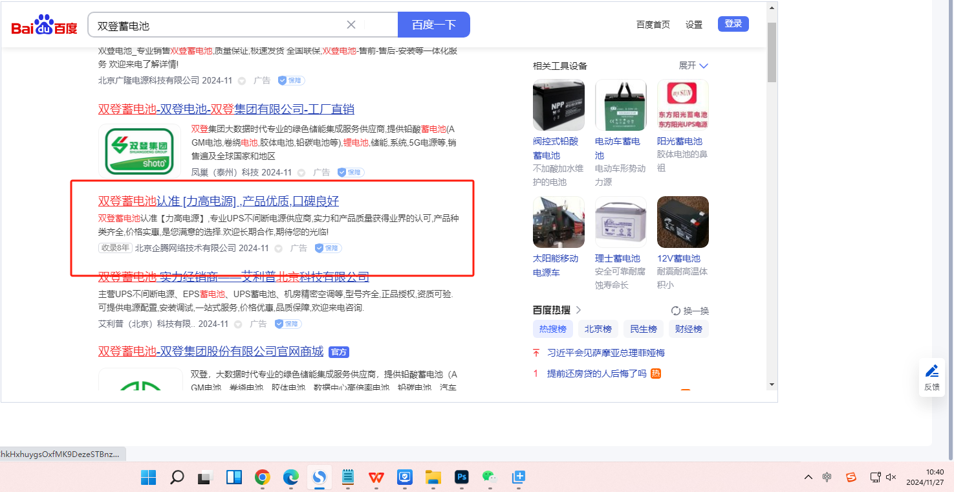Open the 双登蓄电池认准力高电源 result link

[218, 201]
